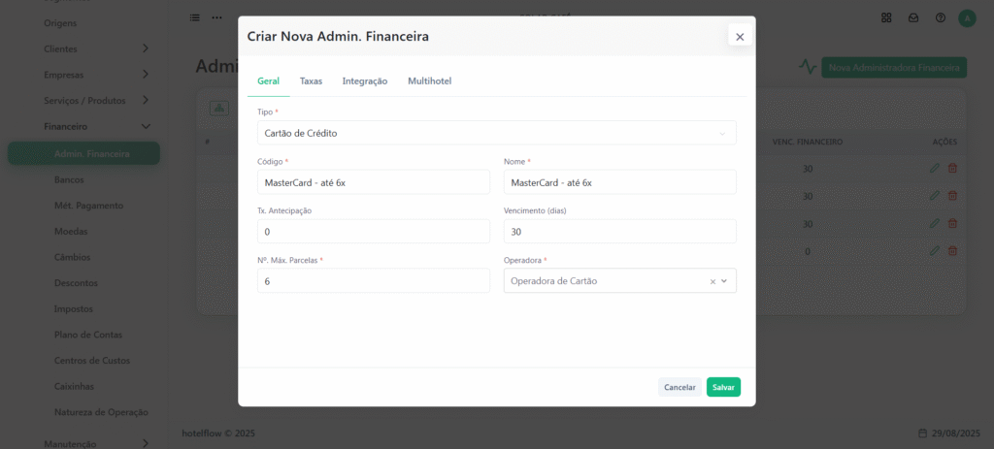Viewport: 994px width, 449px height.
Task: Click the Cancelar button
Action: coord(679,387)
